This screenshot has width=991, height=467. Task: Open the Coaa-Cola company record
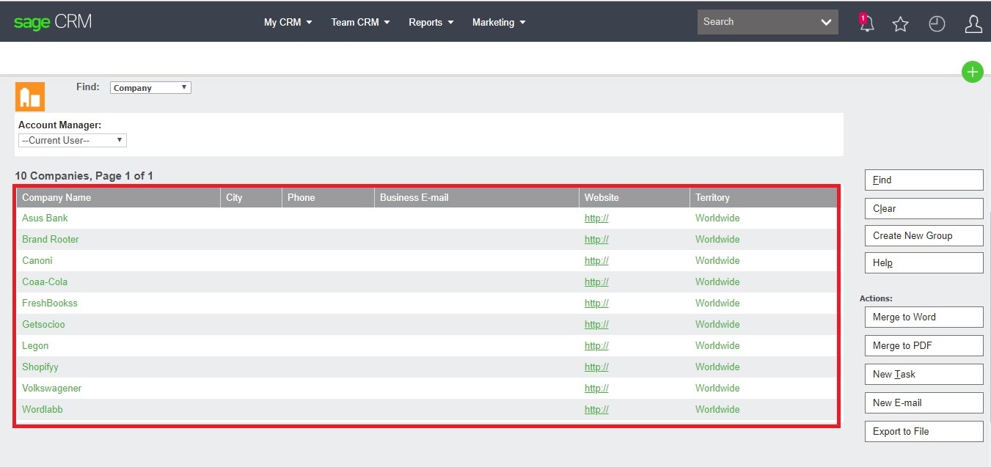click(45, 282)
